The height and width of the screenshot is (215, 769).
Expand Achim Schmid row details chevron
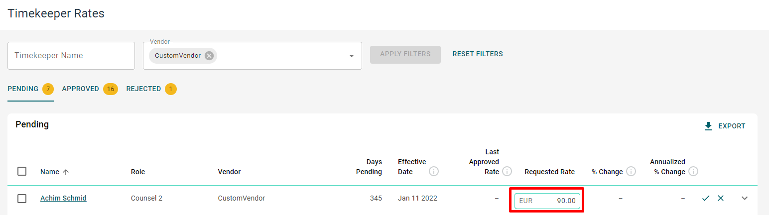point(745,198)
